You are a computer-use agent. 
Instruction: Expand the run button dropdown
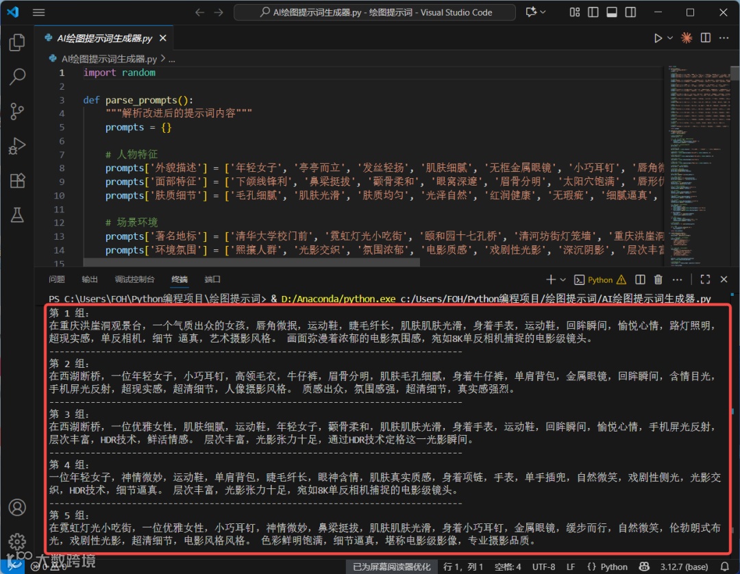(669, 38)
